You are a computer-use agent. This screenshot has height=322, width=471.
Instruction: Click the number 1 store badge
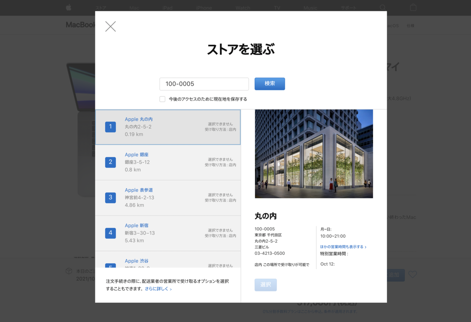[110, 127]
